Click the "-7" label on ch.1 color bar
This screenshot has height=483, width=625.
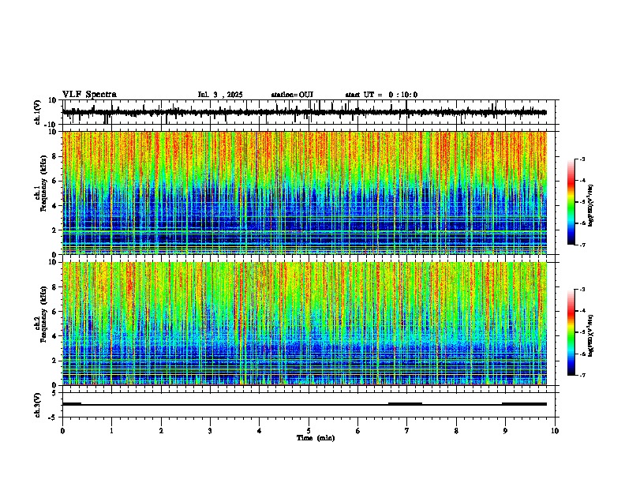[x=582, y=245]
